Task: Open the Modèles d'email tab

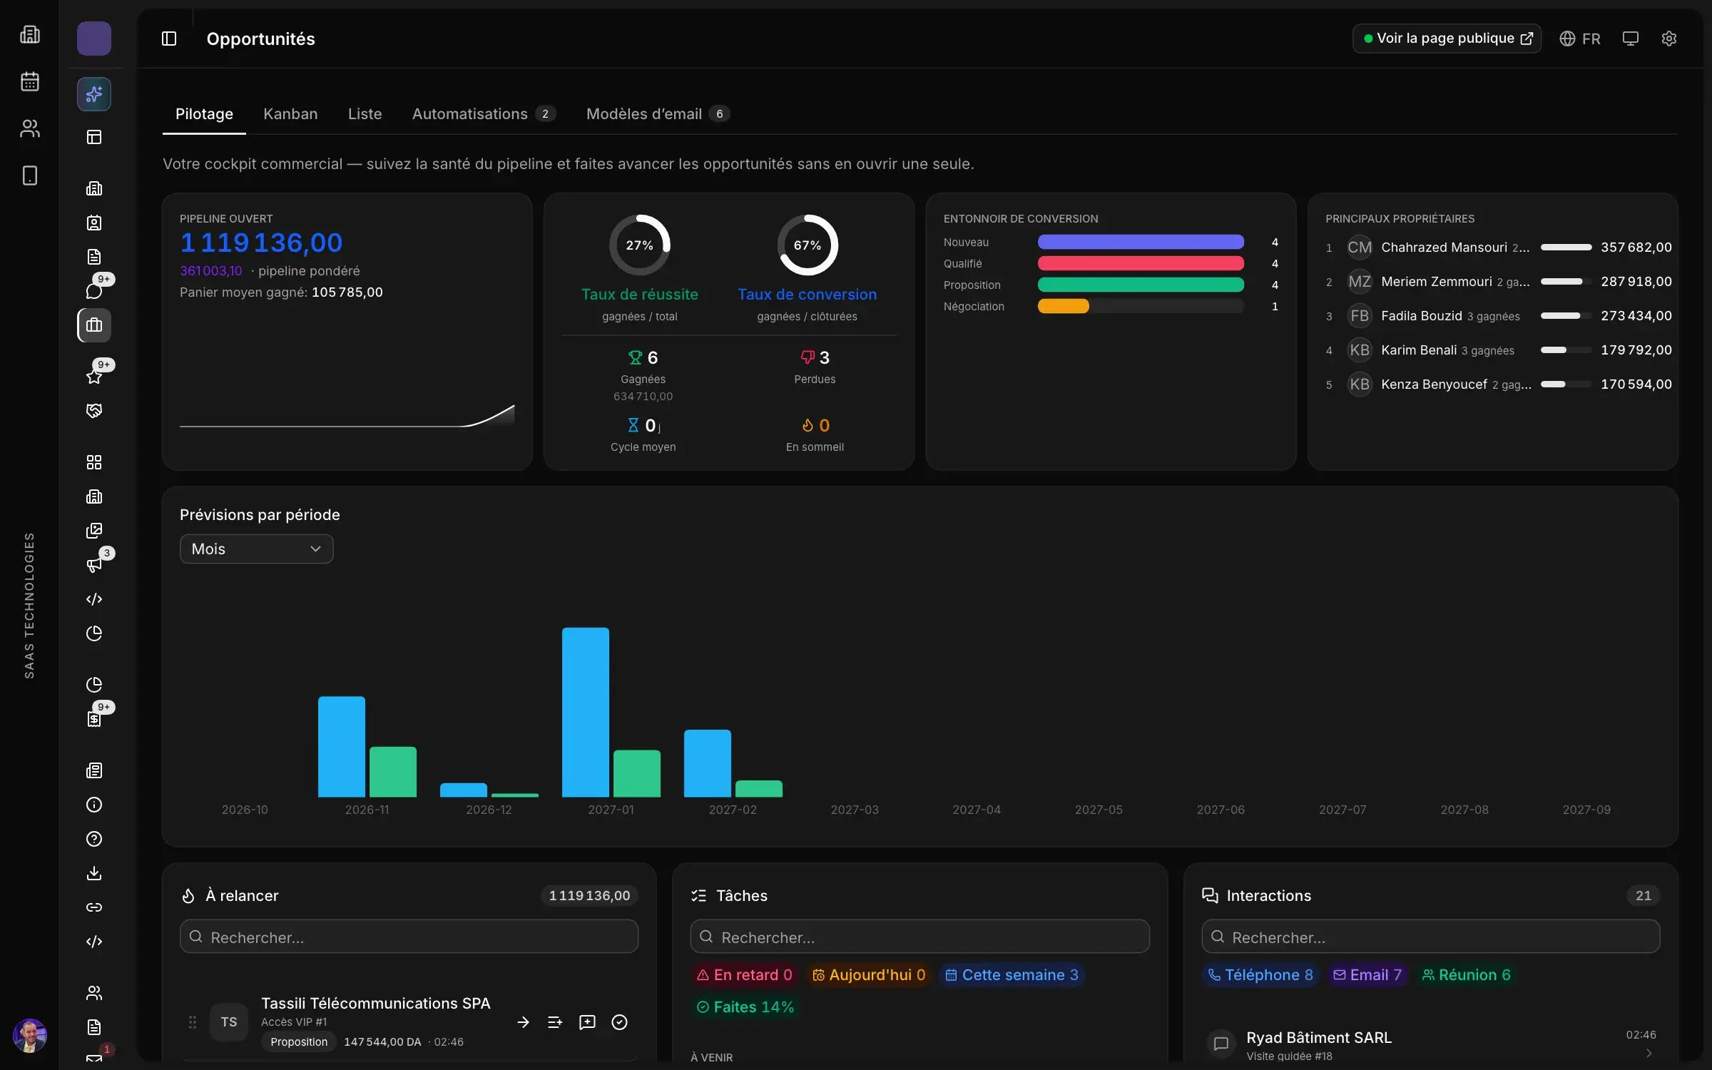Action: pos(658,114)
